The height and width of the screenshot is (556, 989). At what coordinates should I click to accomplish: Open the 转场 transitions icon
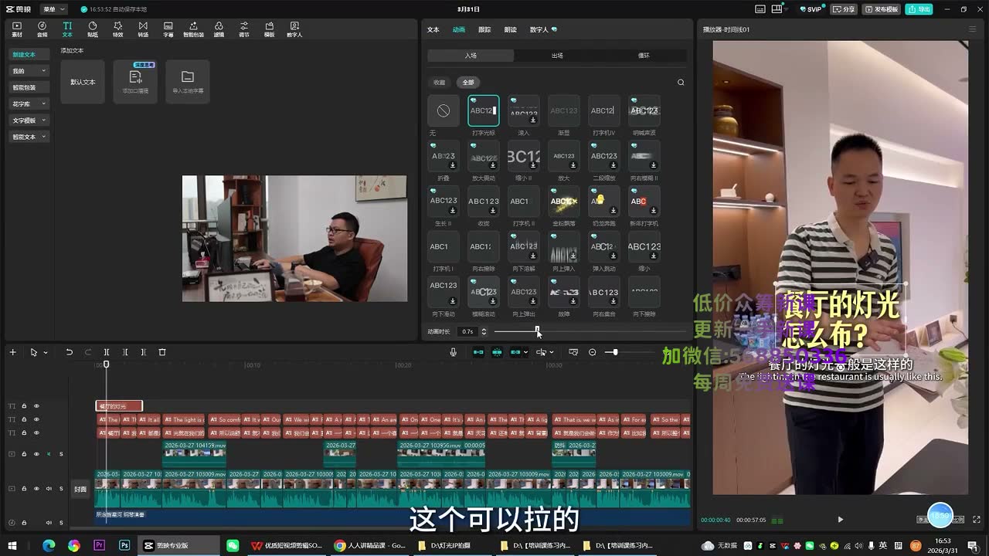(x=143, y=29)
